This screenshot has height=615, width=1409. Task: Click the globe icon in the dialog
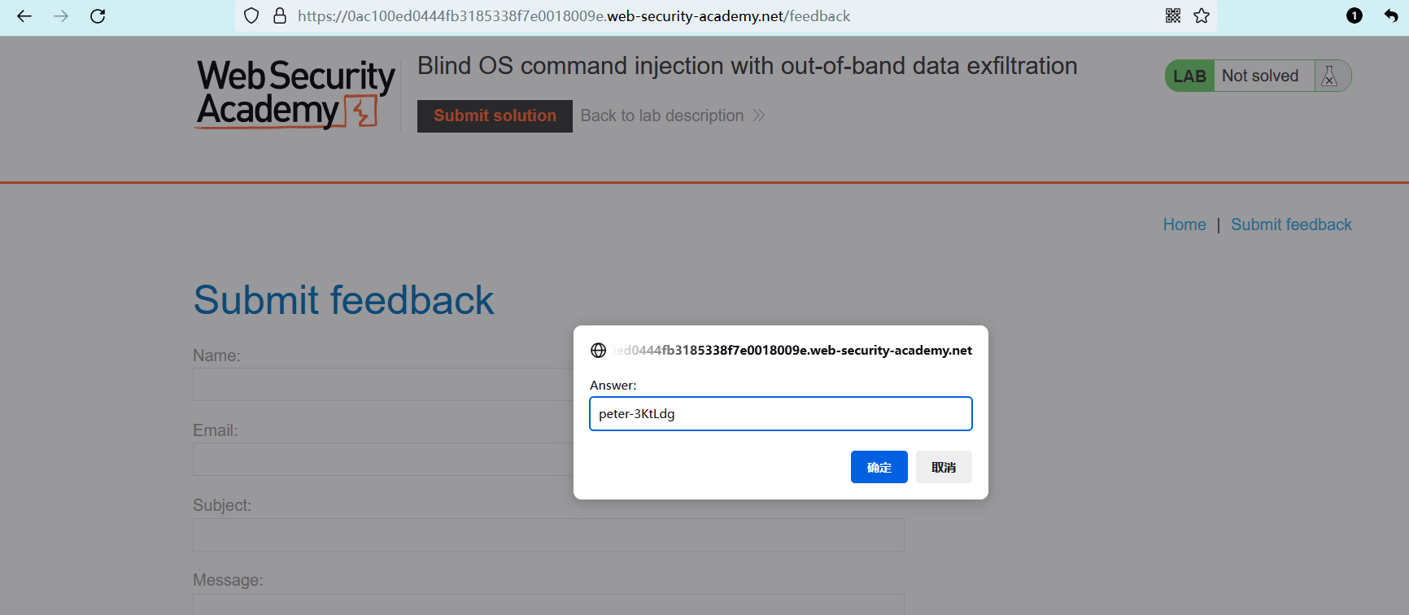(599, 351)
